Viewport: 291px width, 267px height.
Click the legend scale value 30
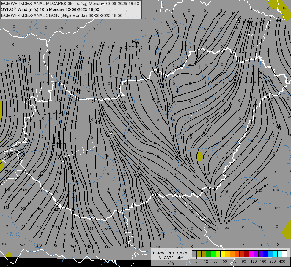click(215, 261)
